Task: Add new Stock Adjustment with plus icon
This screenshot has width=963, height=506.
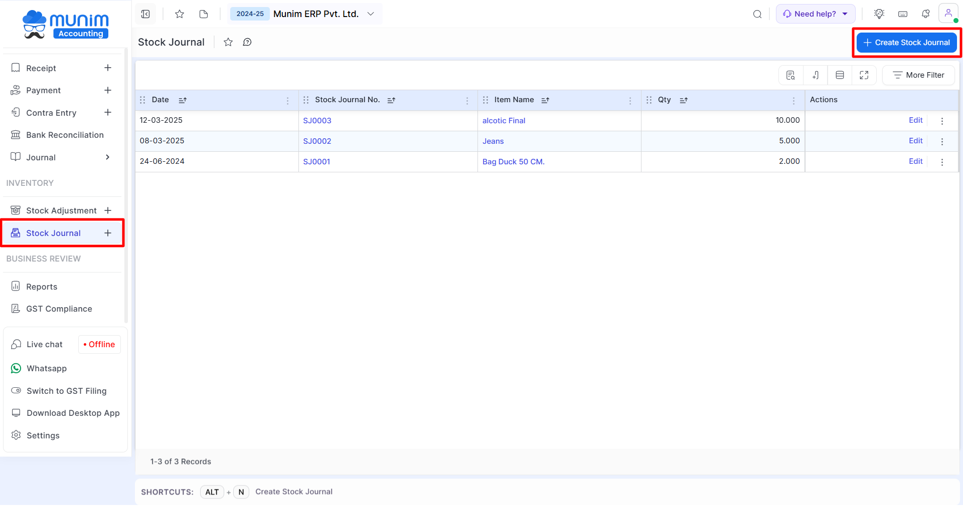Action: point(108,210)
